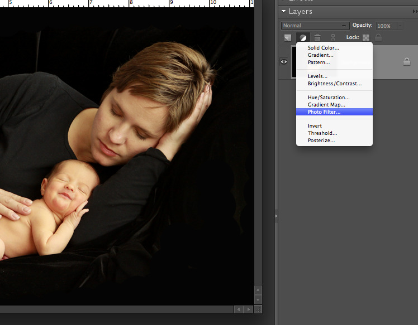Image resolution: width=418 pixels, height=325 pixels.
Task: Click the delete layer trash icon
Action: click(317, 37)
